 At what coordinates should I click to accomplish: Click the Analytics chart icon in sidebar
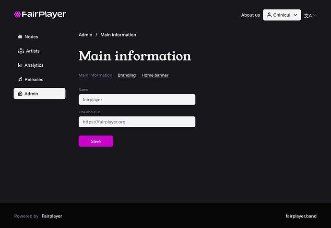pyautogui.click(x=20, y=65)
